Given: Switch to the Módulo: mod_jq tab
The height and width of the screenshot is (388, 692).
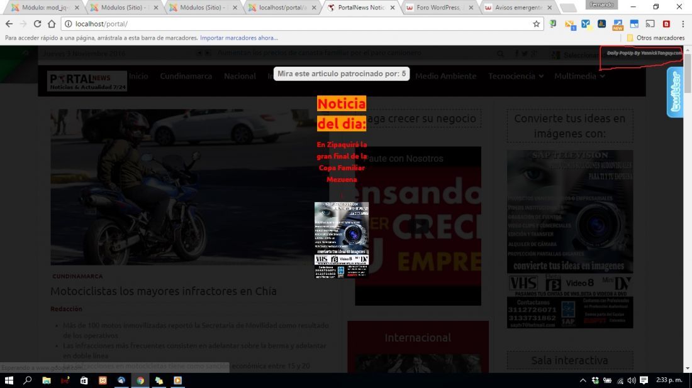Looking at the screenshot, I should (x=45, y=8).
